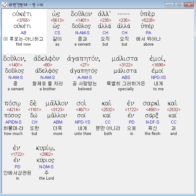Click the grammar tag N-DM-S
This screenshot has height=196, width=196.
pyautogui.click(x=46, y=167)
